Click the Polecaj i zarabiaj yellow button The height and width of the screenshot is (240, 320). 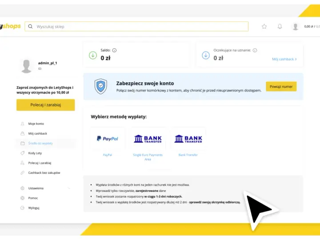(46, 105)
